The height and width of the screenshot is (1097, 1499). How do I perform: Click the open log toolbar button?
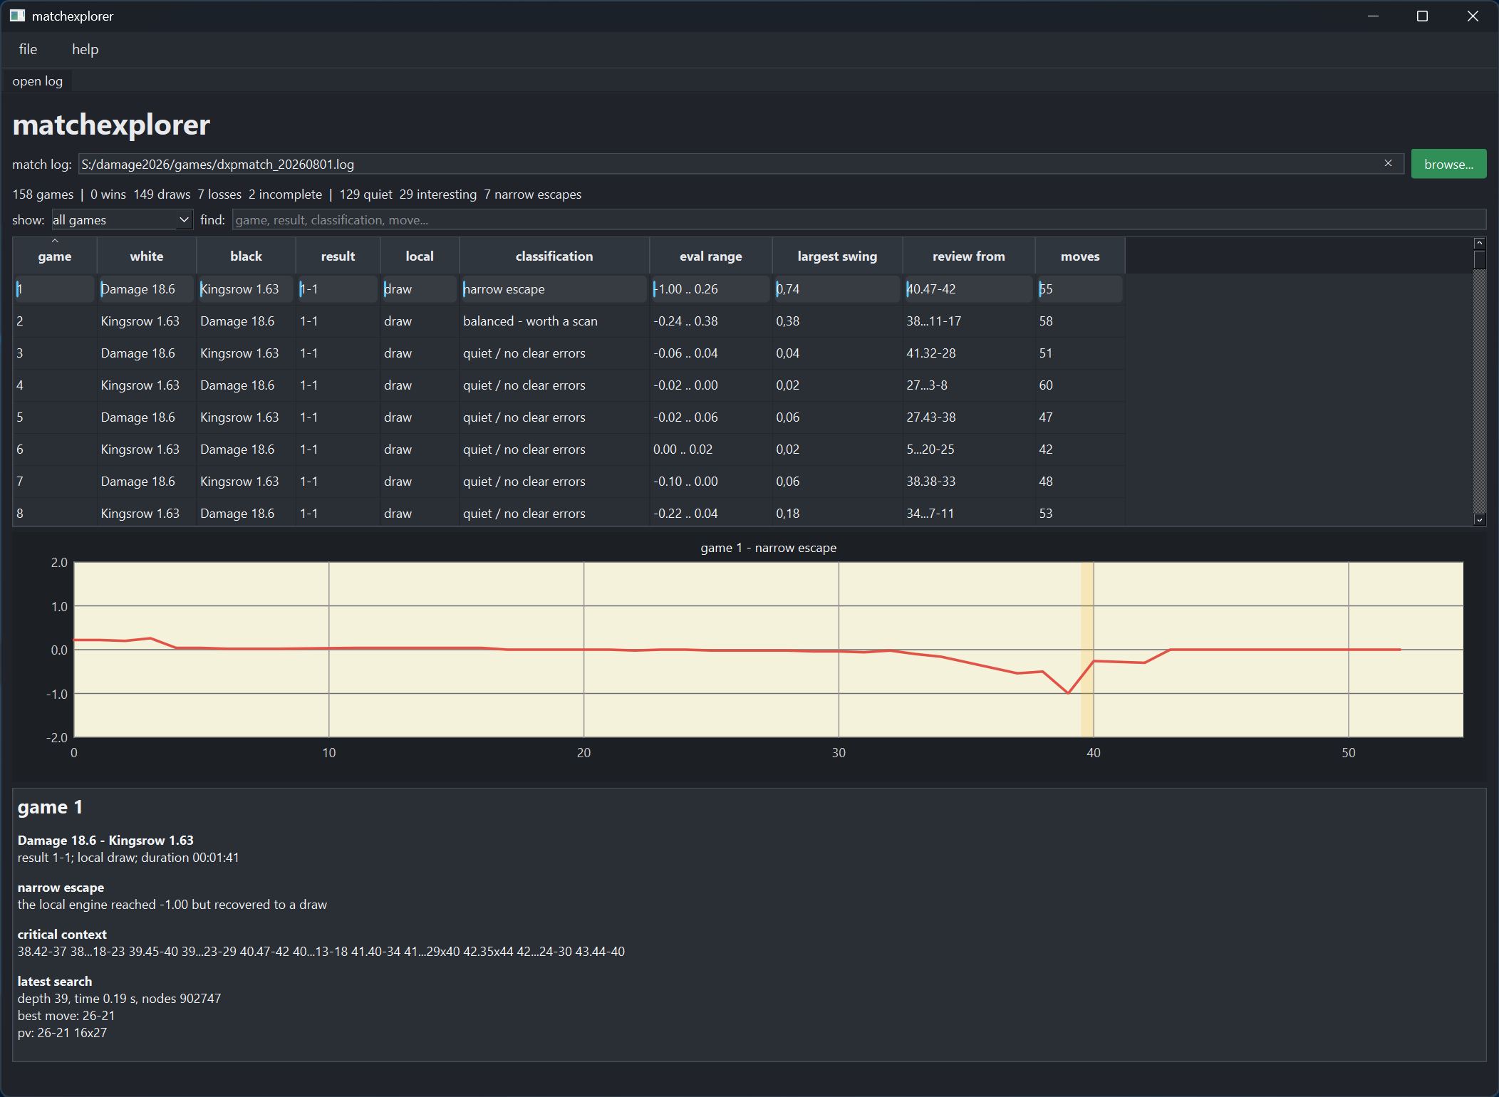click(38, 81)
